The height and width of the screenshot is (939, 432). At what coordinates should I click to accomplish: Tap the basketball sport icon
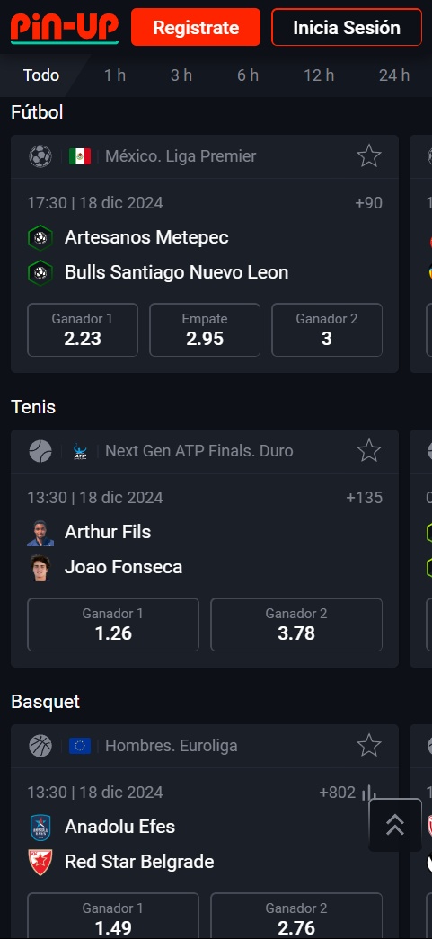click(40, 746)
